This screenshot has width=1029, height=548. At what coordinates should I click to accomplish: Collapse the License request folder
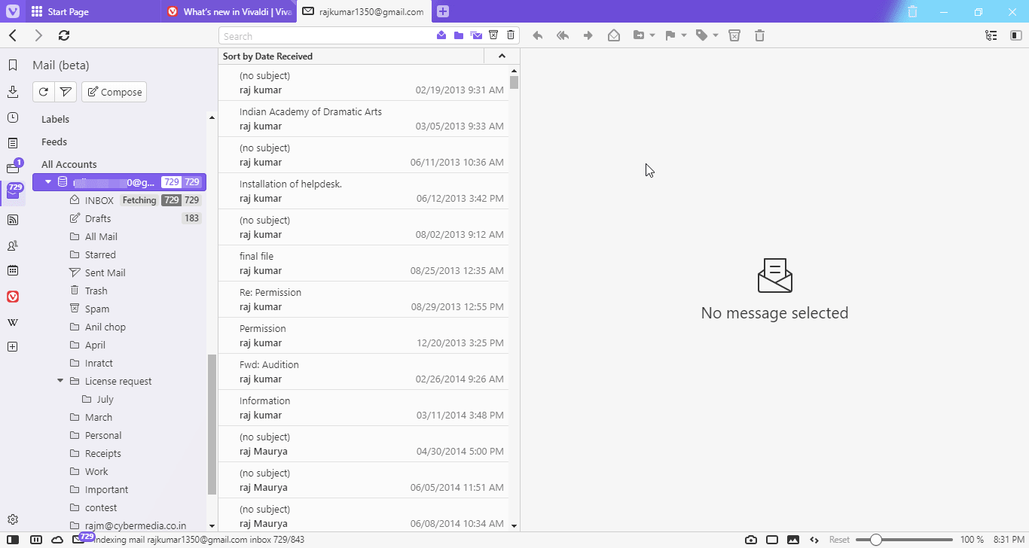point(60,380)
